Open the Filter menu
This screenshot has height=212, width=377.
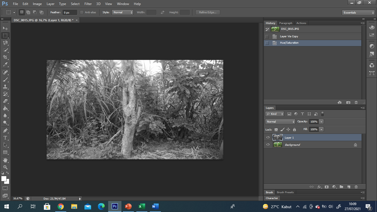tap(88, 4)
